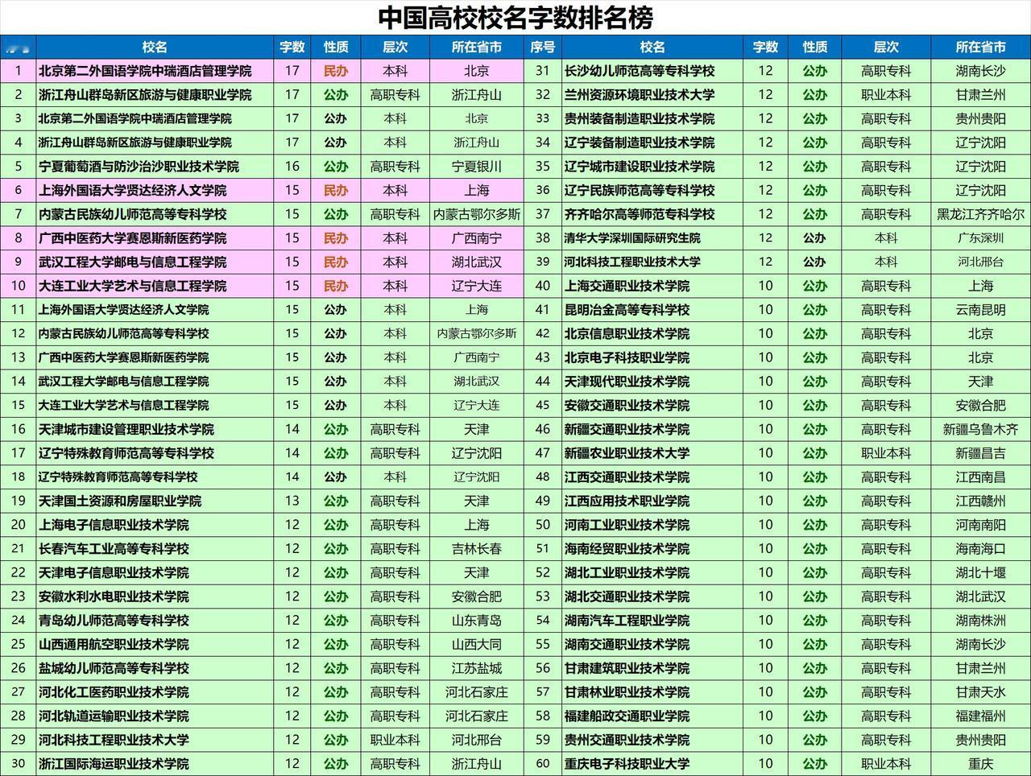This screenshot has height=776, width=1031.
Task: Click school name 福建船政交通职业学院
Action: (x=627, y=716)
